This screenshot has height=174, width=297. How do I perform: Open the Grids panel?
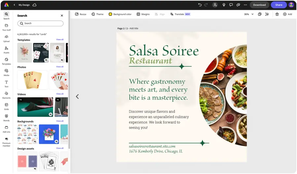7,106
